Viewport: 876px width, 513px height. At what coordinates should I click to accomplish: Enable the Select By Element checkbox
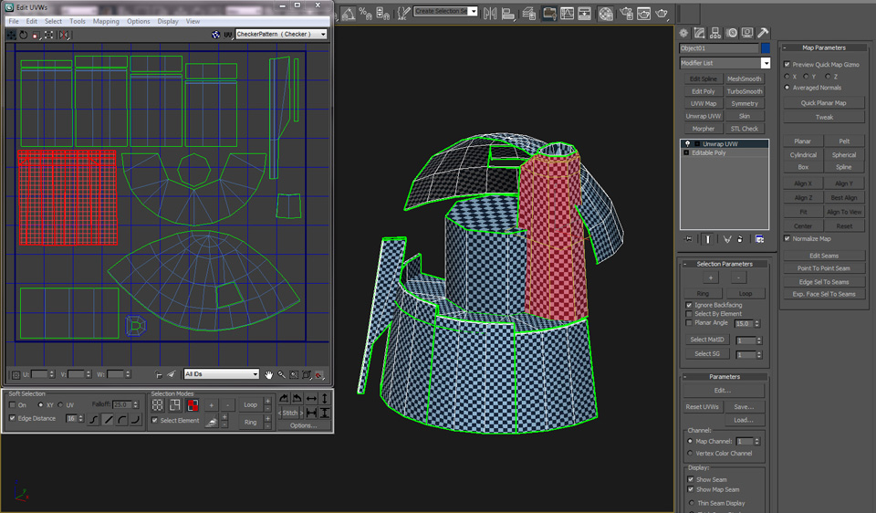point(689,314)
